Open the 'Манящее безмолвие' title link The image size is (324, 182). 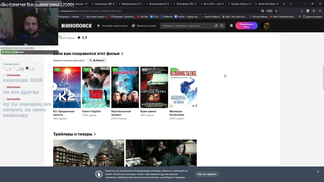coord(177,113)
